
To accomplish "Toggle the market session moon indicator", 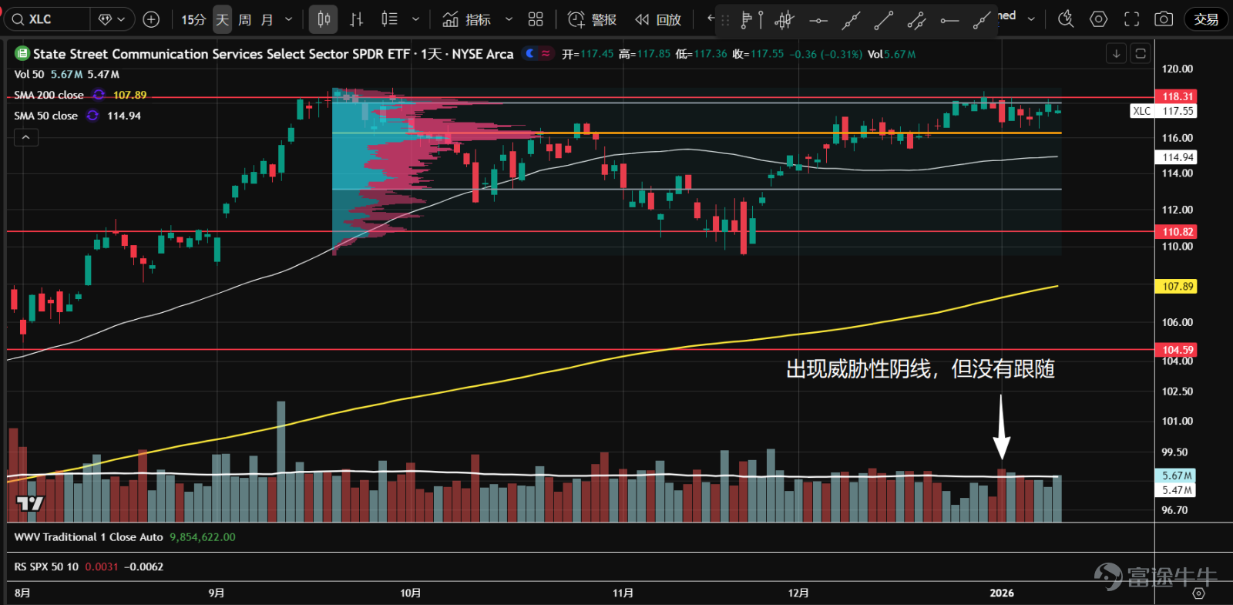I will pos(529,54).
